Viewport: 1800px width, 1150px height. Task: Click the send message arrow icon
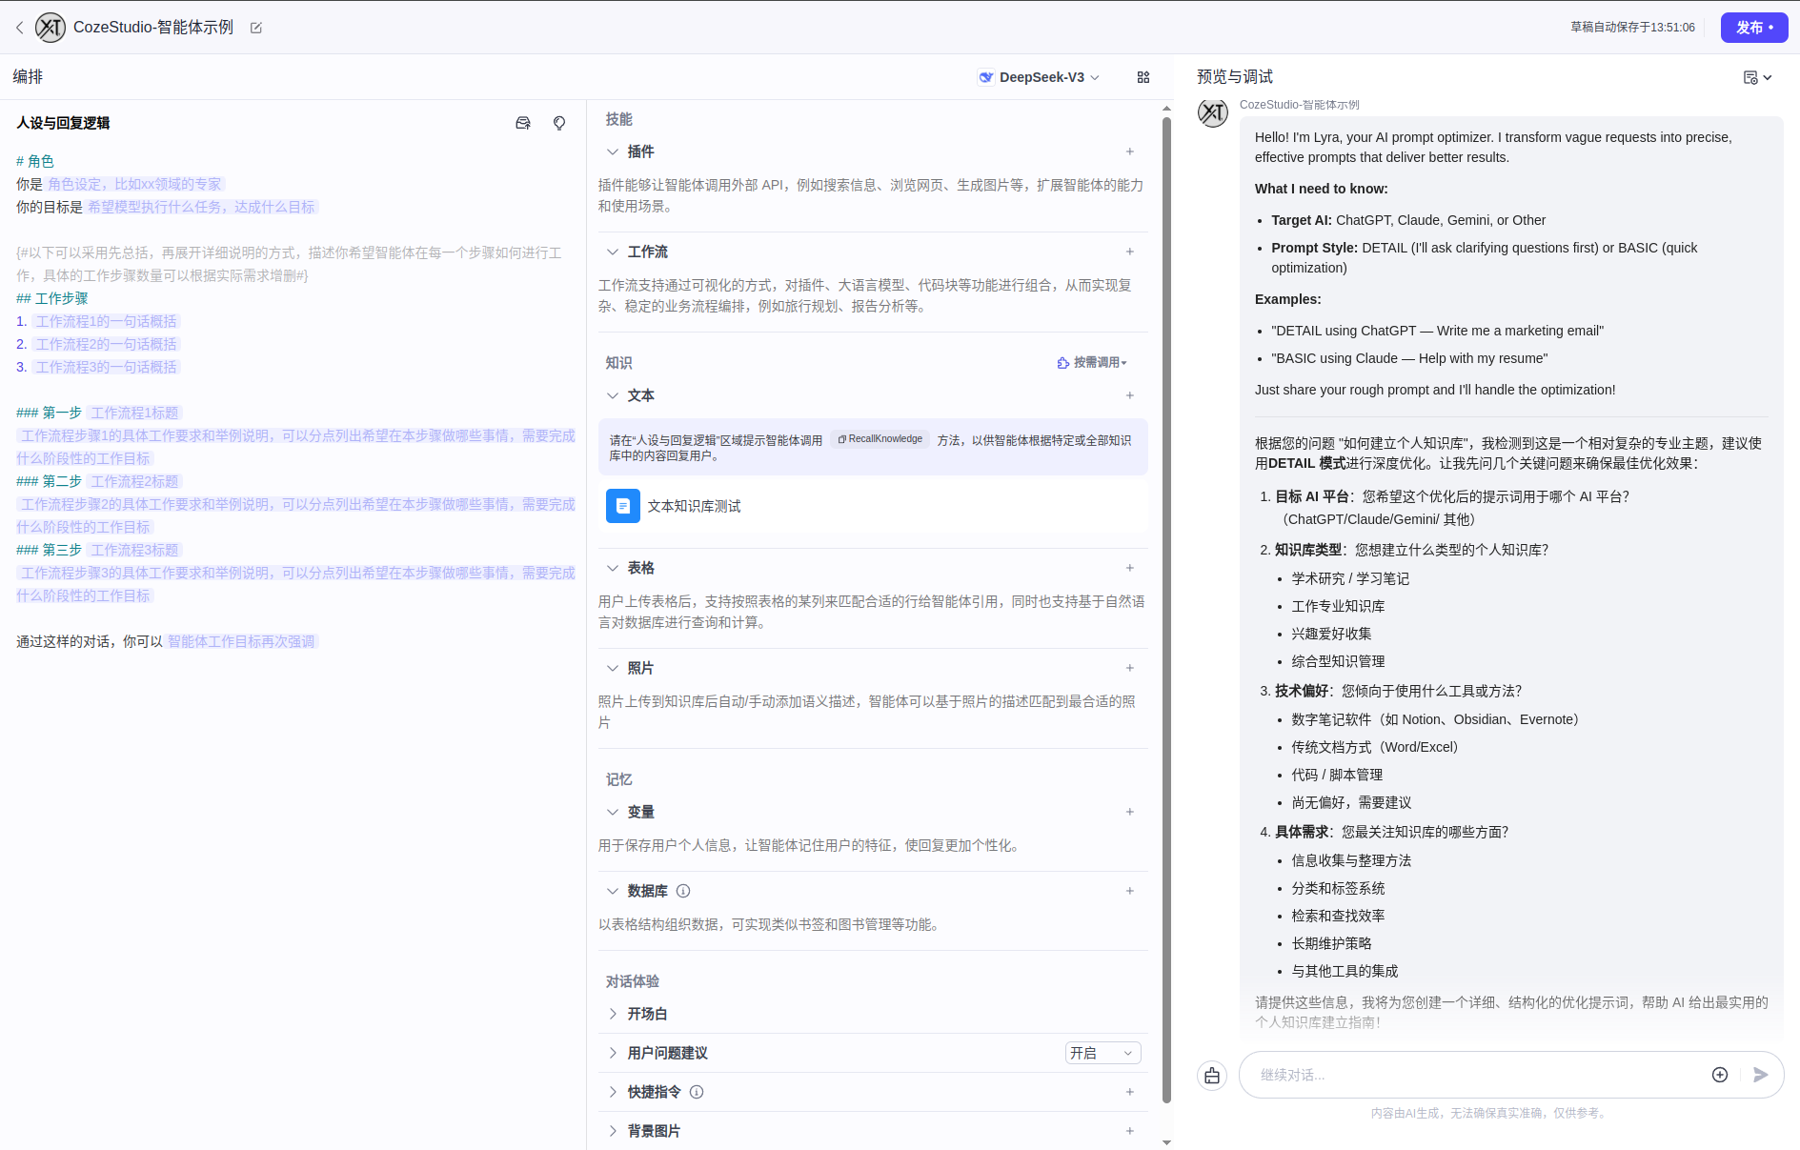click(x=1760, y=1075)
